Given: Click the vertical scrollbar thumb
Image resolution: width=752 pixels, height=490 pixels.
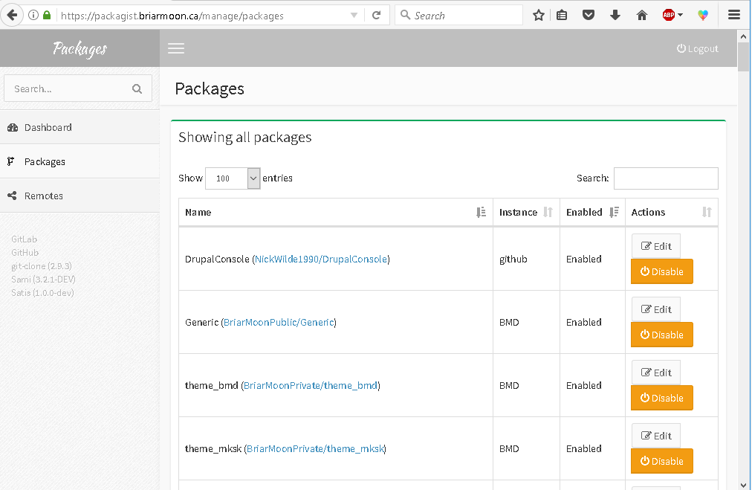Looking at the screenshot, I should coord(743,57).
